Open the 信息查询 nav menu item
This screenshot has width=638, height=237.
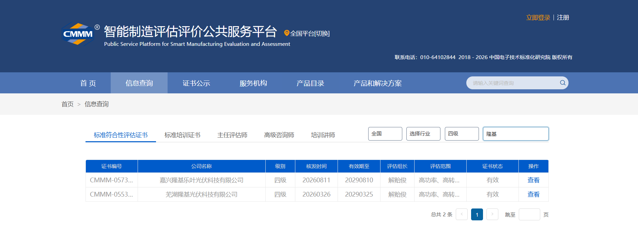139,83
